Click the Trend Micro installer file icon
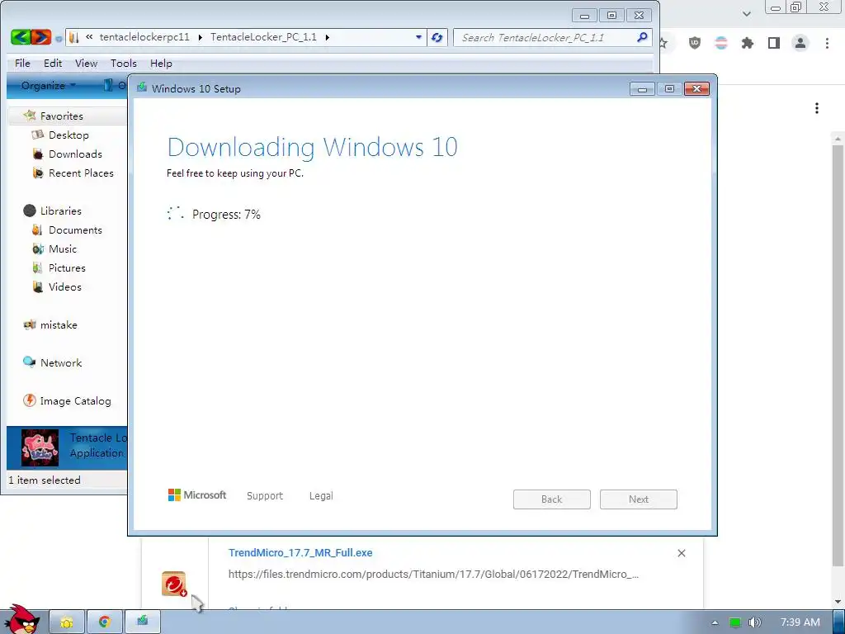 click(173, 584)
